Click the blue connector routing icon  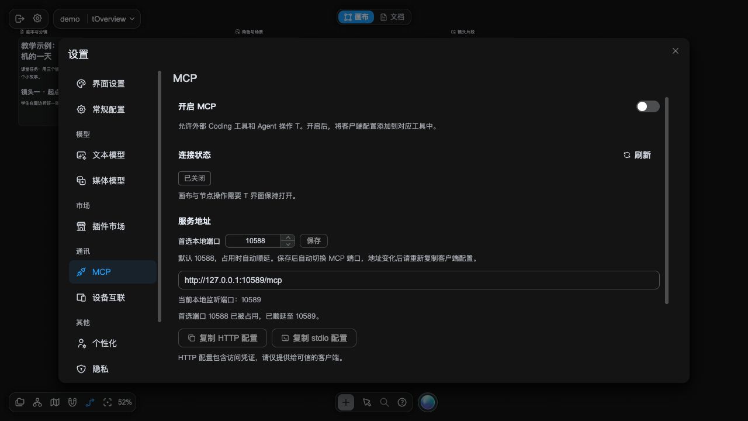(x=90, y=402)
